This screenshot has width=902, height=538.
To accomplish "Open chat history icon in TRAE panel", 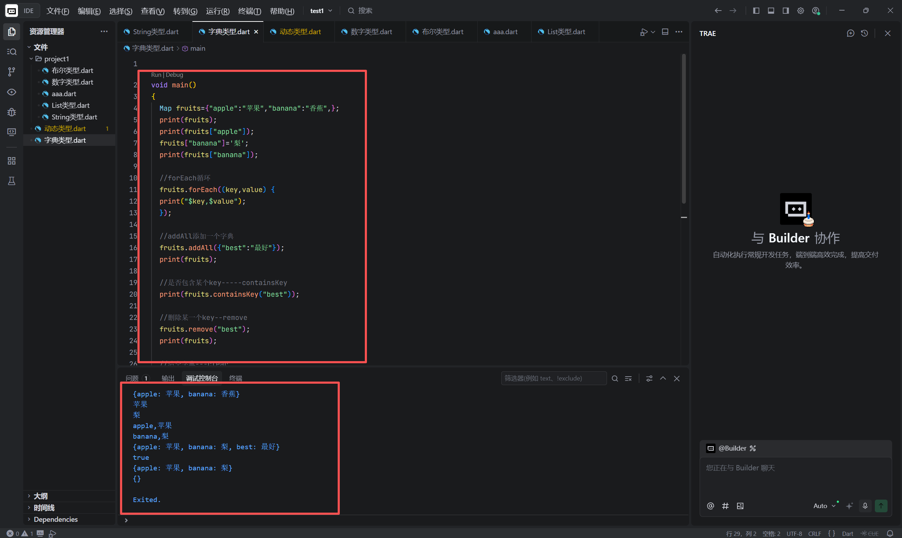I will (x=864, y=33).
